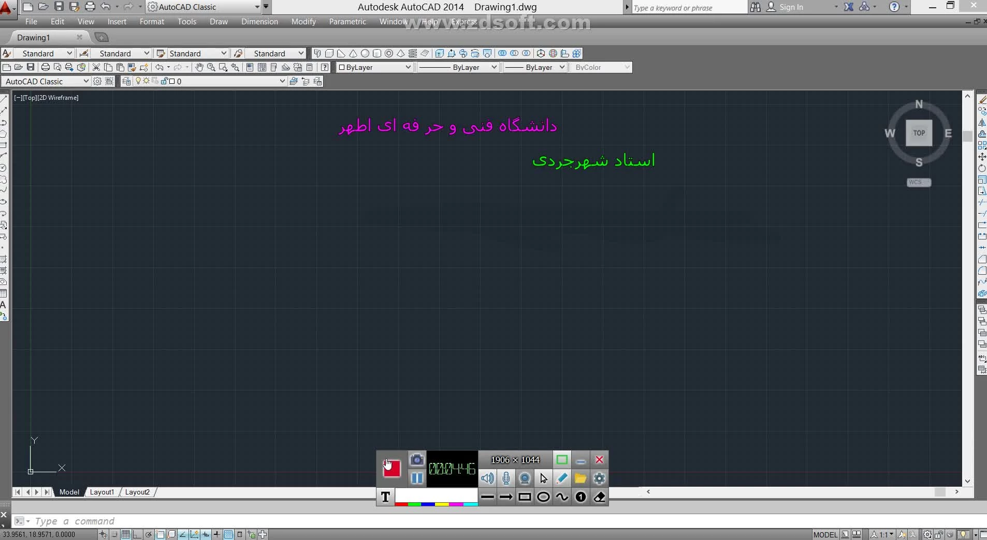
Task: Open the File menu
Action: 31,22
